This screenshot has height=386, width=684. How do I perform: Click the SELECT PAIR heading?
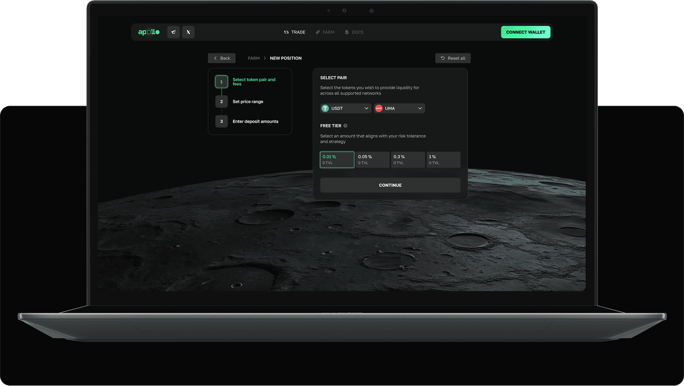pyautogui.click(x=334, y=78)
